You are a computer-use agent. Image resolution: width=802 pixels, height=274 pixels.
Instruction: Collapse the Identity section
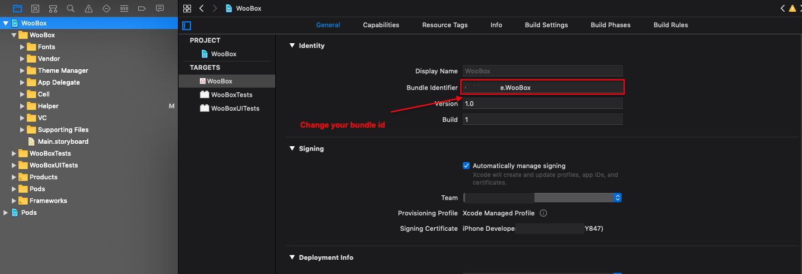point(291,46)
